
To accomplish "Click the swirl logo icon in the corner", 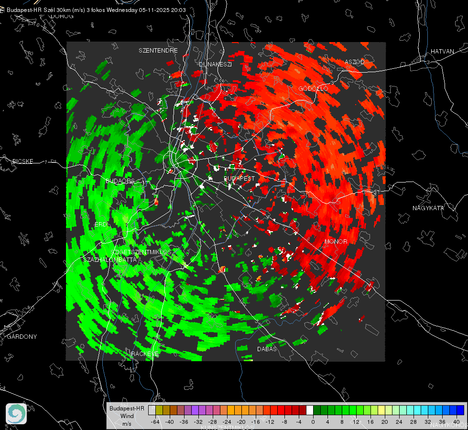I will [x=16, y=414].
